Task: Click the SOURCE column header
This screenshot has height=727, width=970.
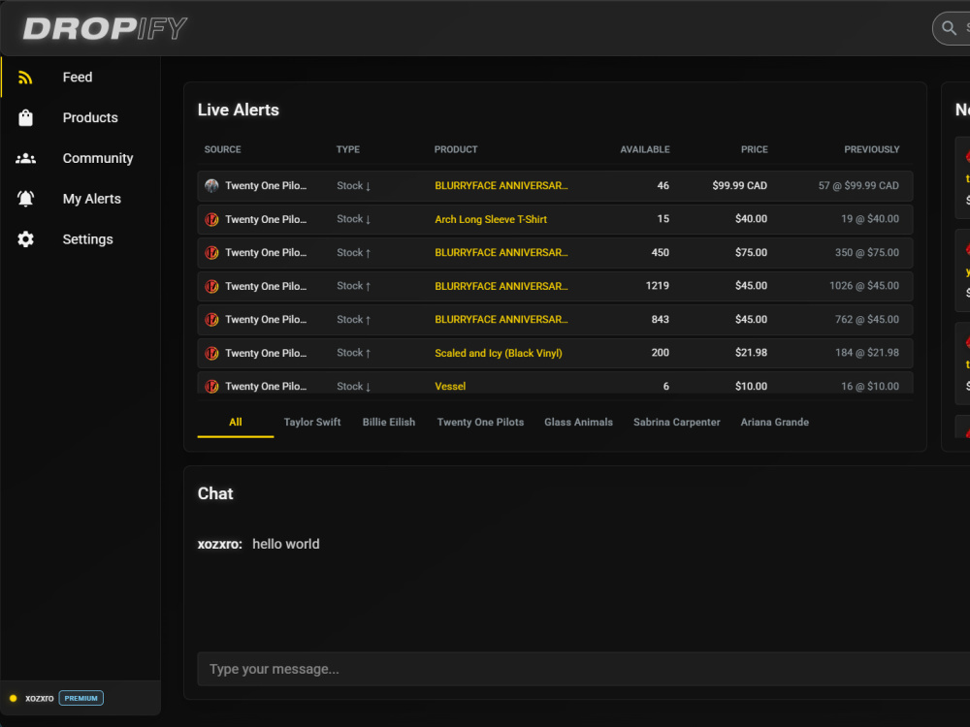Action: click(223, 149)
